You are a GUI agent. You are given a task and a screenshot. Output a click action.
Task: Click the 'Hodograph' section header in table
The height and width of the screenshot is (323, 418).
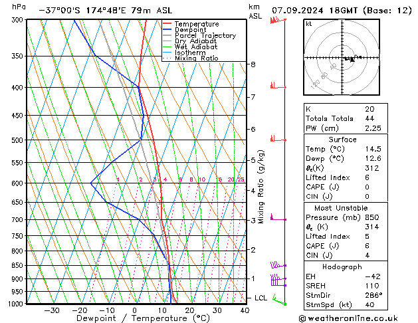(342, 267)
